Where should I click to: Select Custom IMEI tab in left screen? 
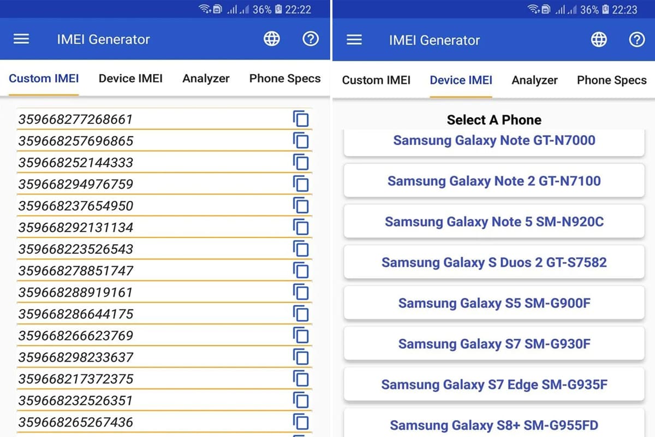pyautogui.click(x=44, y=78)
